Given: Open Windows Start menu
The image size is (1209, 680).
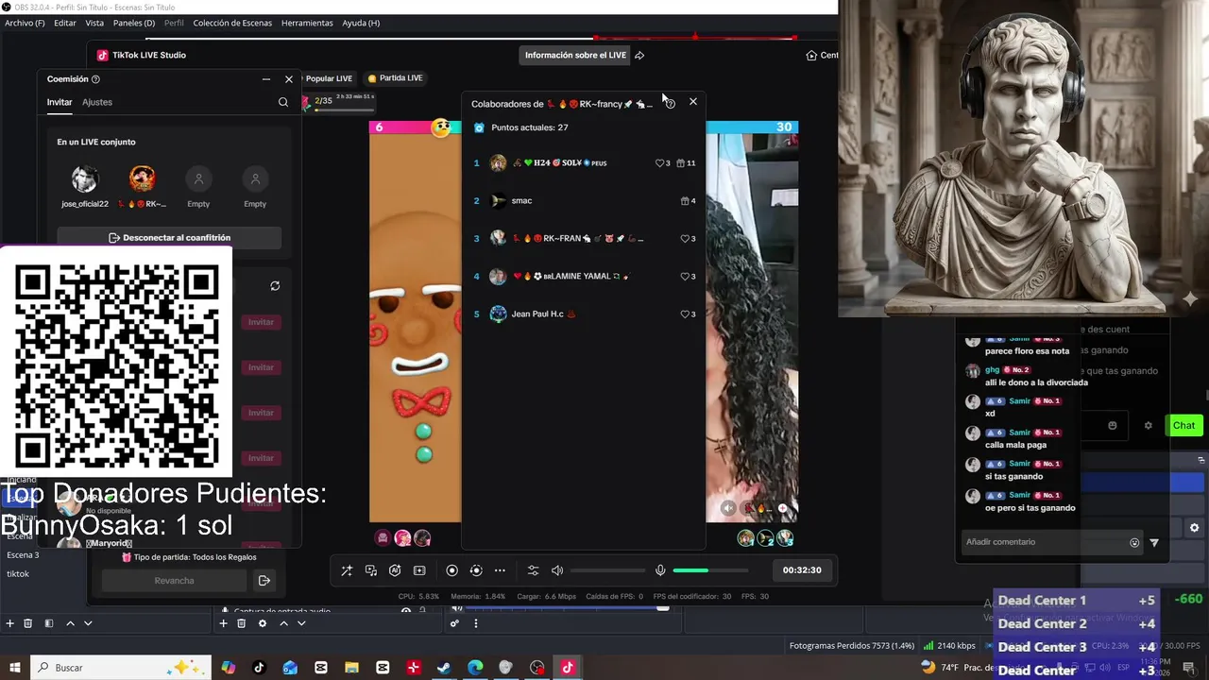Looking at the screenshot, I should pos(13,668).
